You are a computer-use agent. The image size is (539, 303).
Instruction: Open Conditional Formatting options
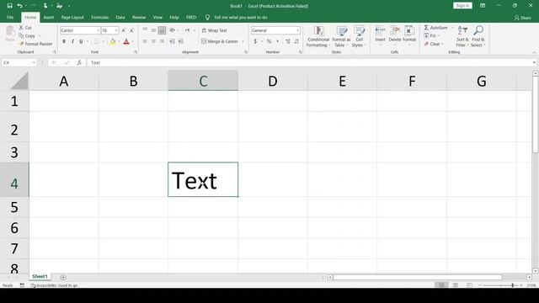point(318,36)
